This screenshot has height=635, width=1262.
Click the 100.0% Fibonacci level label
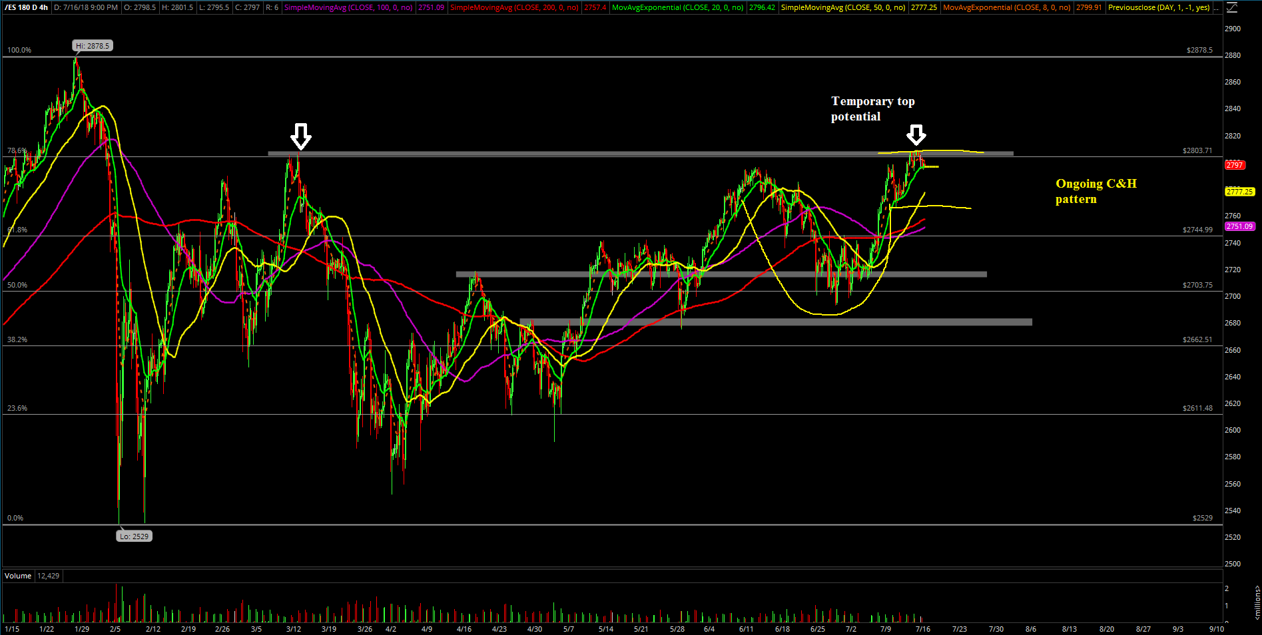[19, 50]
